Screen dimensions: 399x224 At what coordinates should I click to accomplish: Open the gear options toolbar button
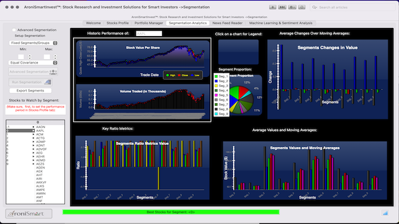(292, 7)
